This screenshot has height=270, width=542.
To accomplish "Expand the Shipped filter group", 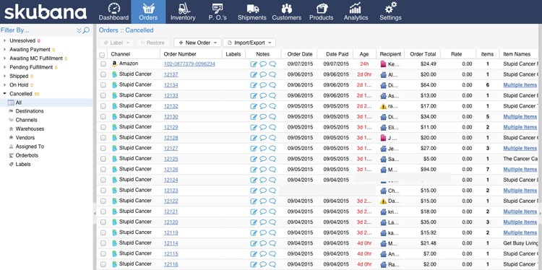I will [4, 76].
